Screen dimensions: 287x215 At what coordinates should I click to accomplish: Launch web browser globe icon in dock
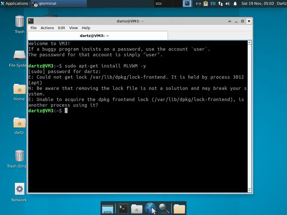(x=150, y=208)
